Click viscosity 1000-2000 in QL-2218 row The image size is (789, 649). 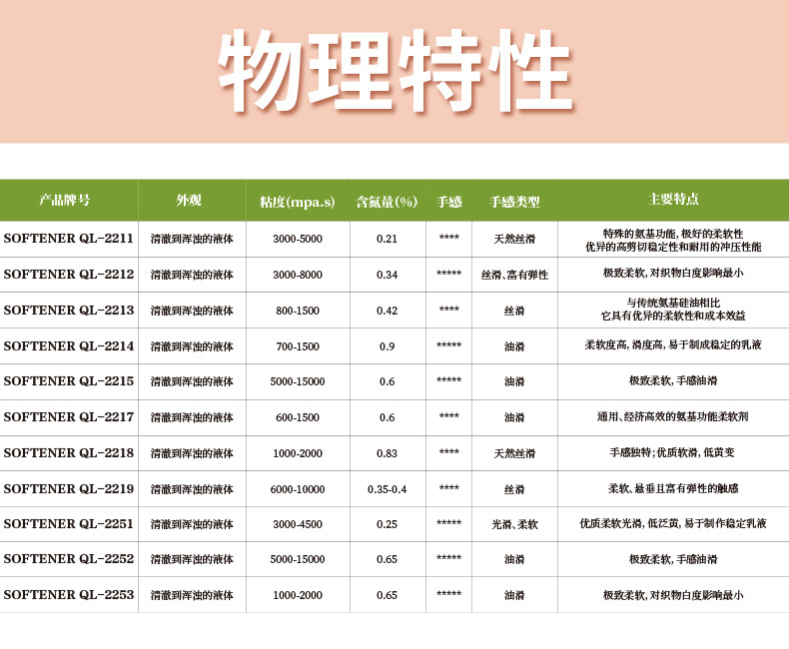pyautogui.click(x=298, y=453)
